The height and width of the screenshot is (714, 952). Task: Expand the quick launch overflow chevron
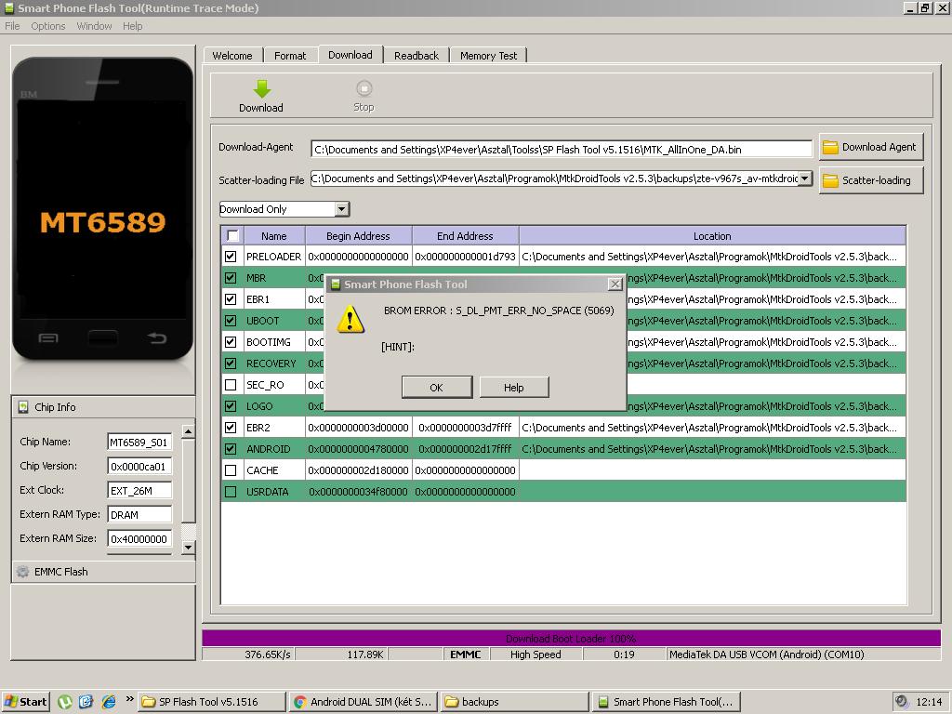129,699
